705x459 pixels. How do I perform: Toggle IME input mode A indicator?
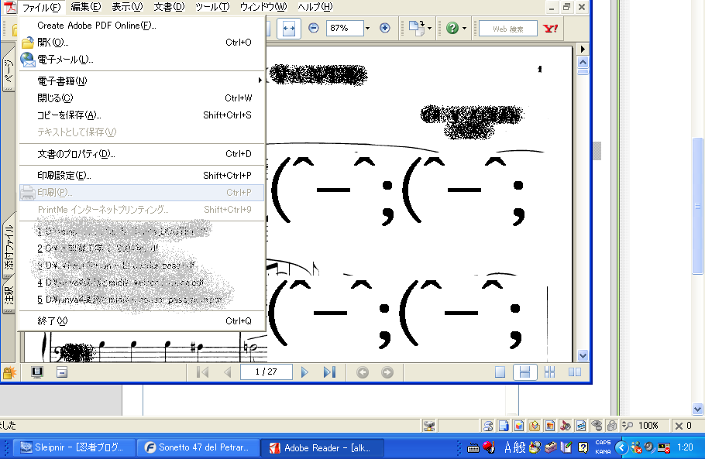point(507,447)
